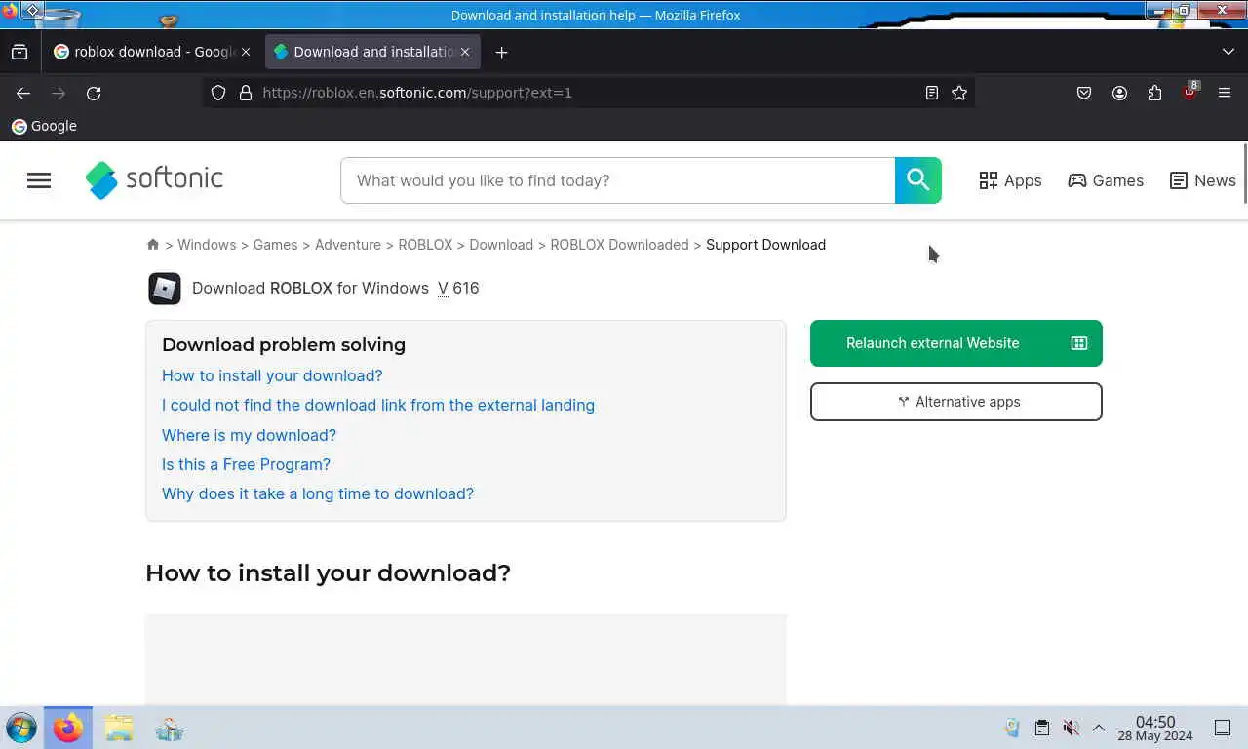Open Firefox account icon
The width and height of the screenshot is (1248, 749).
pyautogui.click(x=1119, y=93)
